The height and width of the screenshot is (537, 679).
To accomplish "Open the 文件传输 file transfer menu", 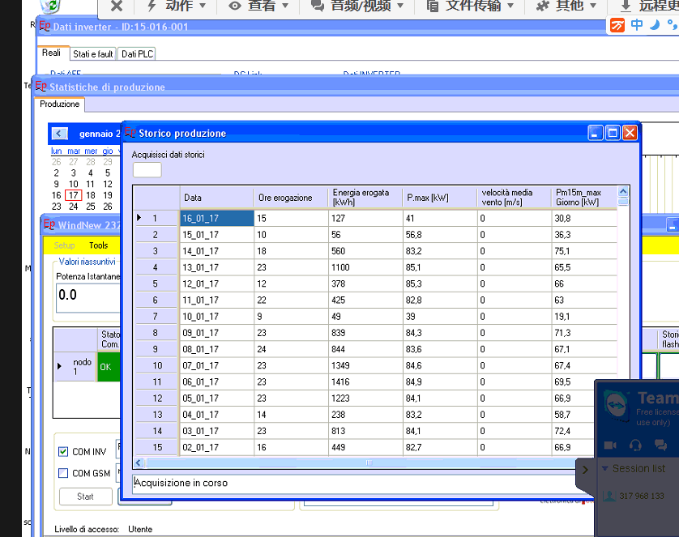I will pos(470,6).
